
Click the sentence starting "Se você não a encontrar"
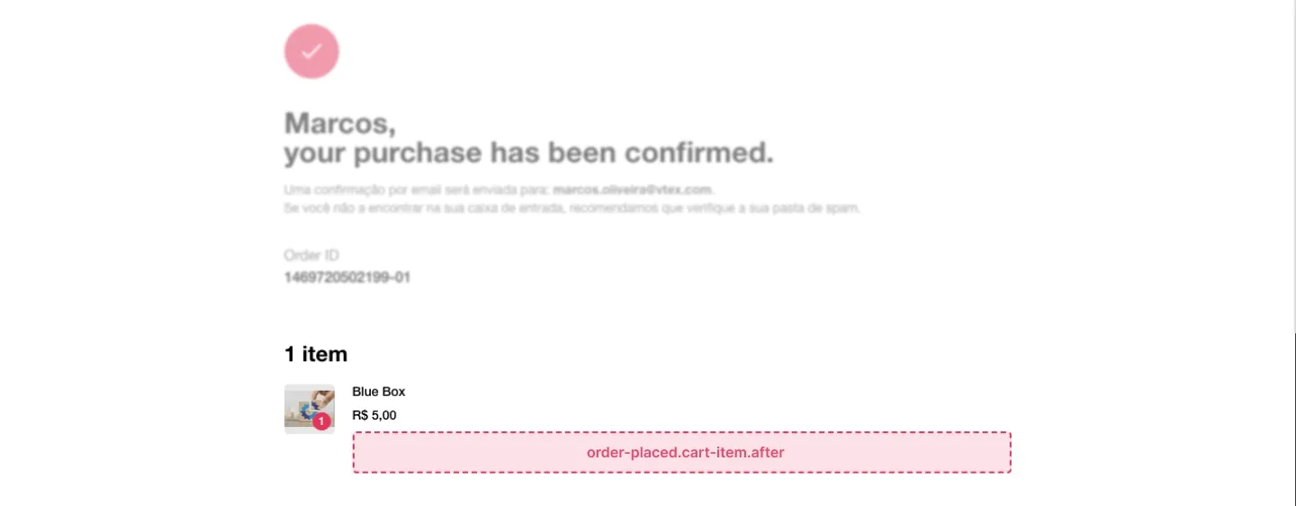pos(572,208)
